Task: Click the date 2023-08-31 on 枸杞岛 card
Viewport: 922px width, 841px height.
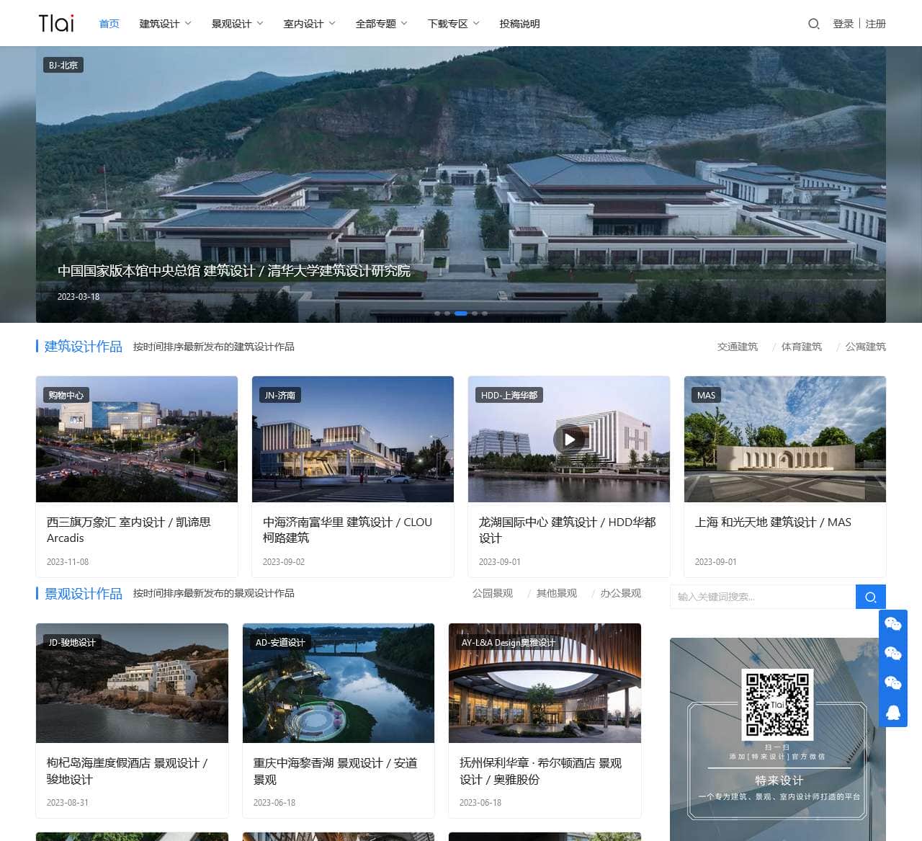Action: click(x=68, y=803)
